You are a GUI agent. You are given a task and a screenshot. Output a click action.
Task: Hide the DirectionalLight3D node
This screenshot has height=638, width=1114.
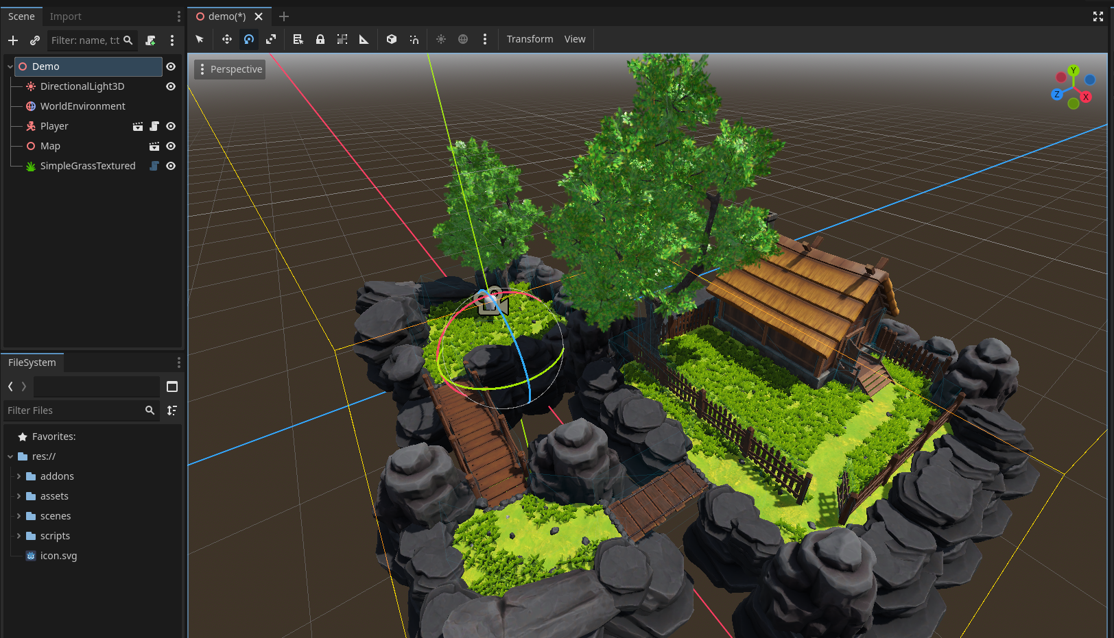click(x=171, y=86)
